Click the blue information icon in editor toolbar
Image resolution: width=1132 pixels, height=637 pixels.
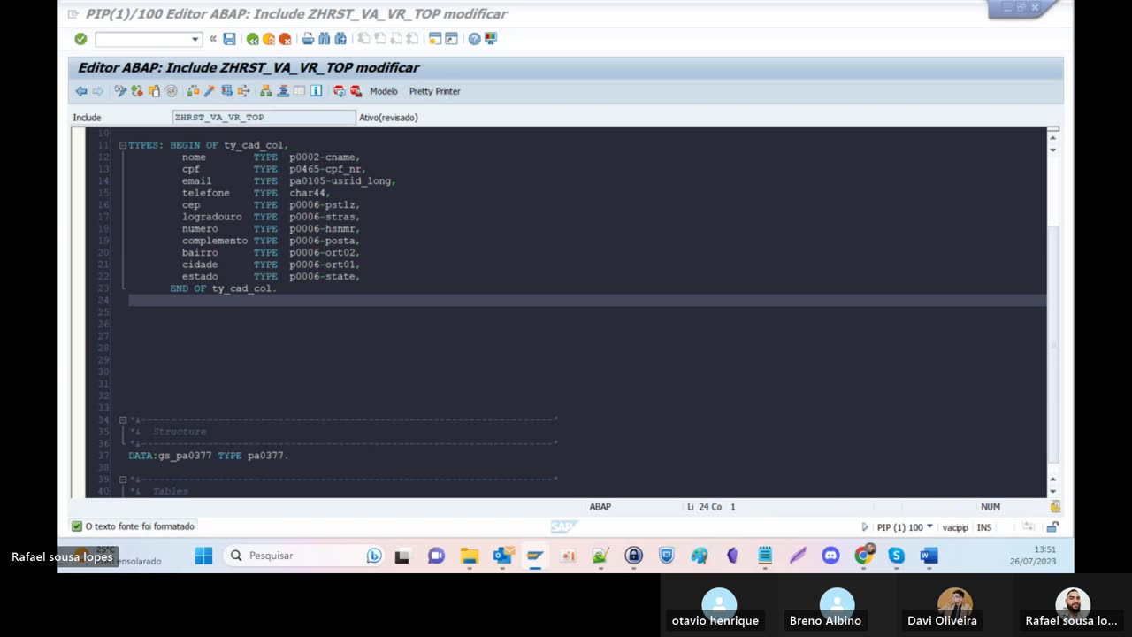[316, 91]
